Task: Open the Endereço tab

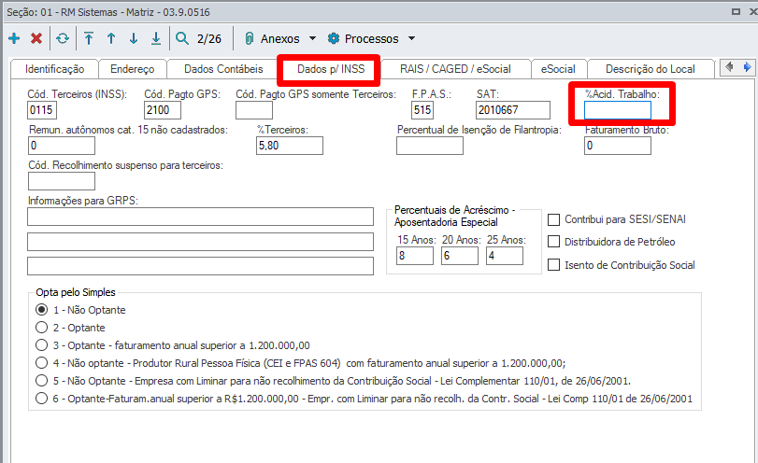Action: tap(133, 69)
